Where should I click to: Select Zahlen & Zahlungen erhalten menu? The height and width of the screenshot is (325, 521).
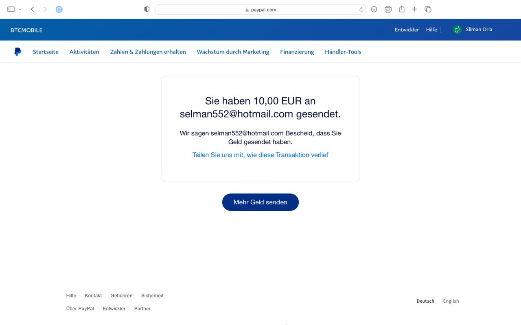(148, 52)
